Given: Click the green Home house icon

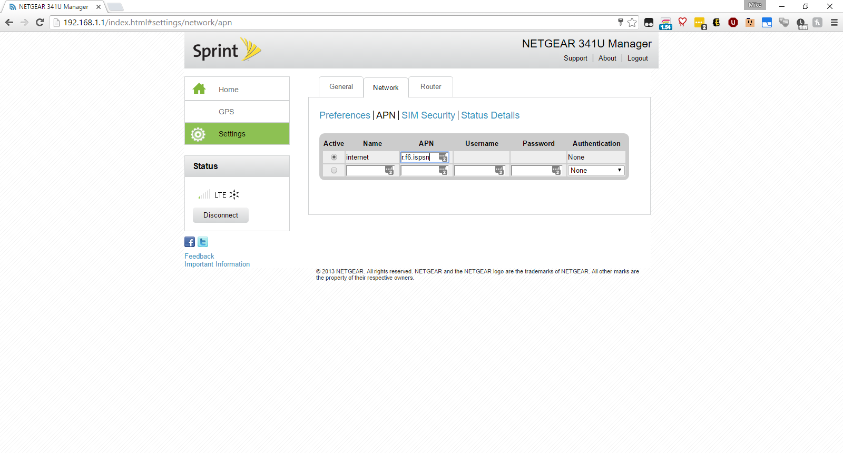Looking at the screenshot, I should point(199,88).
